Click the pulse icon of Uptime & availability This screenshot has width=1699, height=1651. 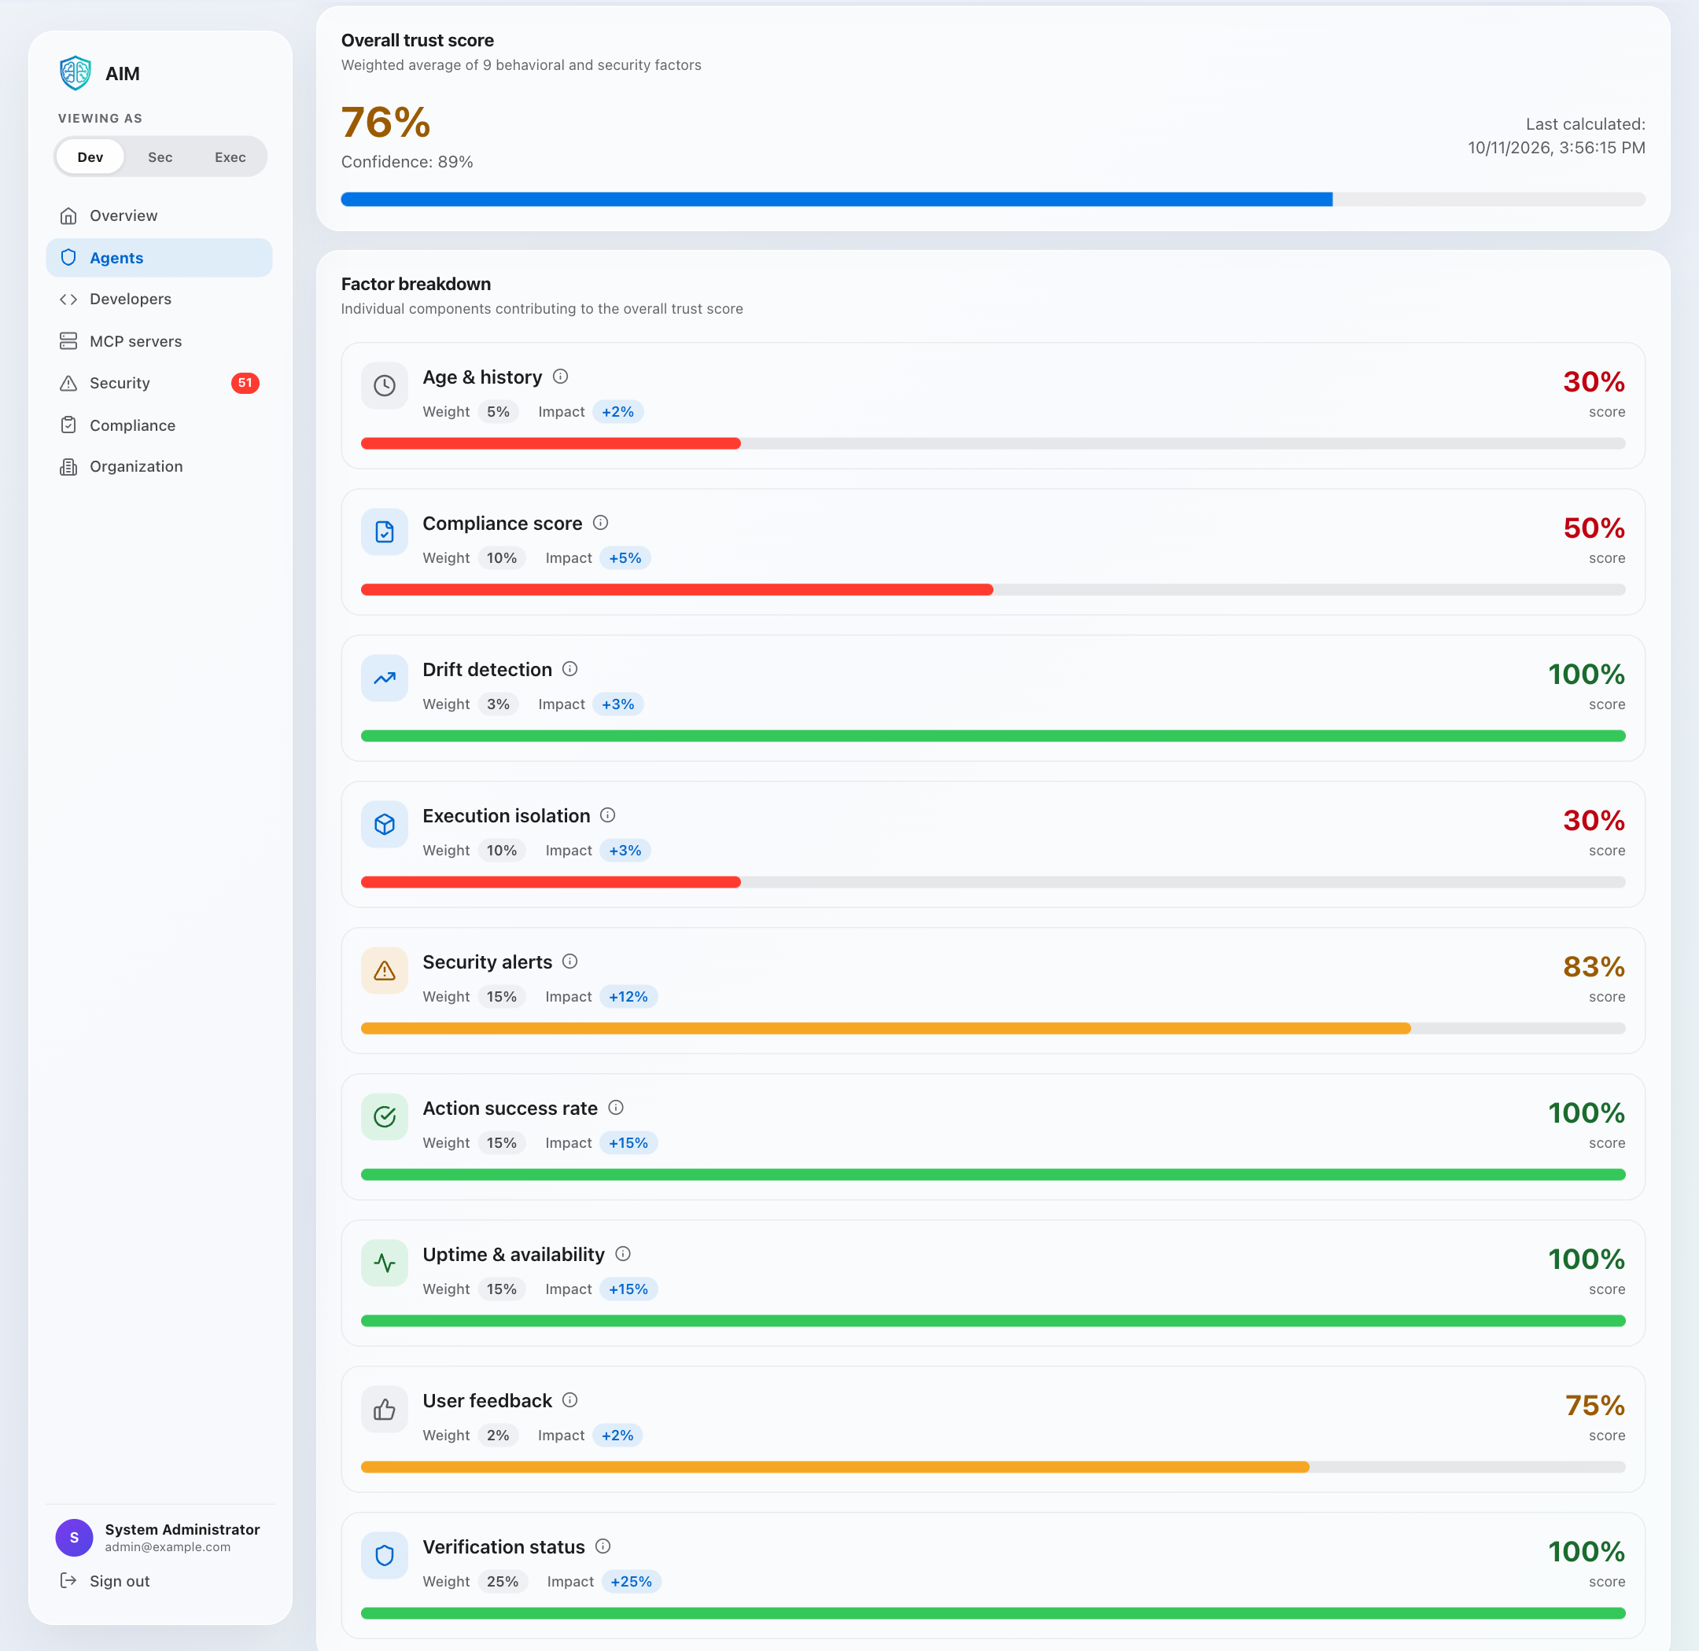tap(385, 1263)
